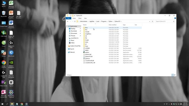The image size is (189, 106).
Task: Select Creative Cloud Files in sidebar
Action: tap(75, 46)
